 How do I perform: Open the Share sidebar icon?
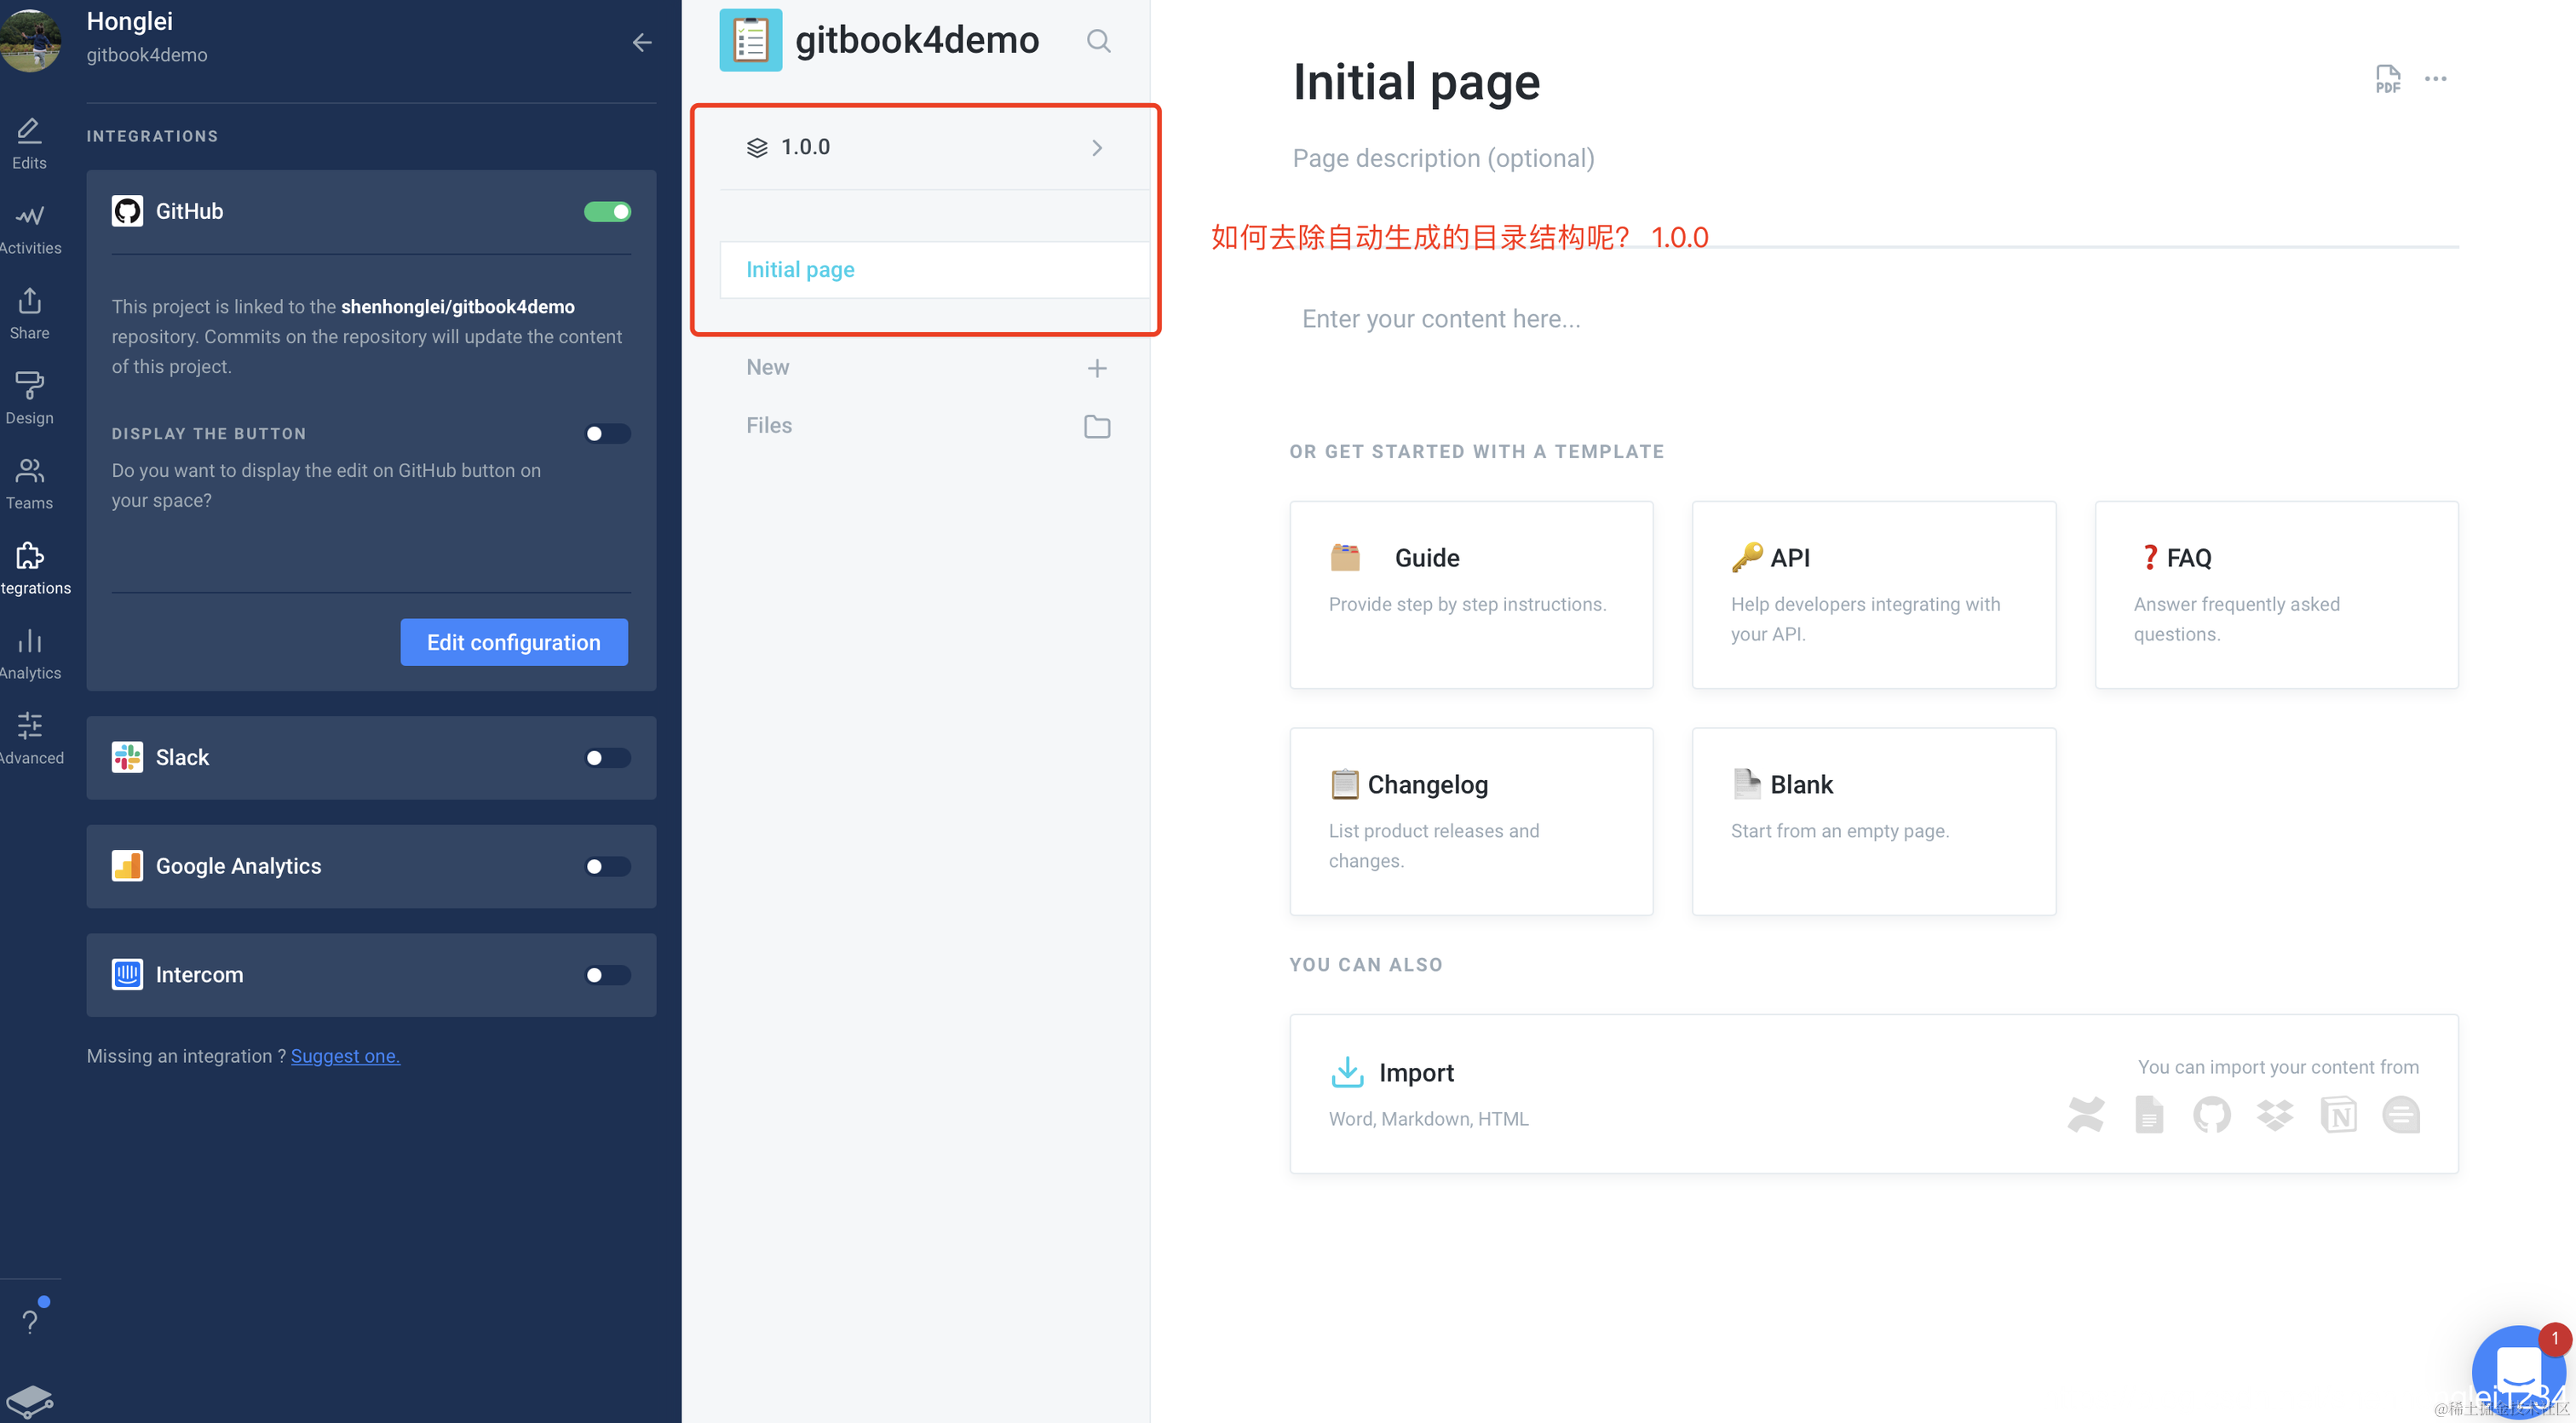29,313
